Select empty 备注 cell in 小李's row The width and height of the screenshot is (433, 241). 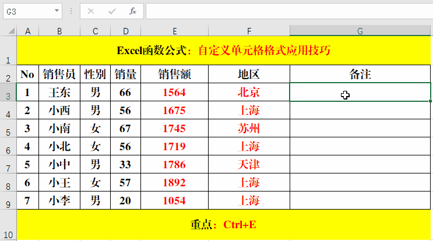[360, 200]
